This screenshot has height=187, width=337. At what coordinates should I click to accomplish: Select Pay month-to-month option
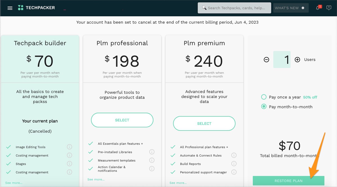tap(264, 107)
